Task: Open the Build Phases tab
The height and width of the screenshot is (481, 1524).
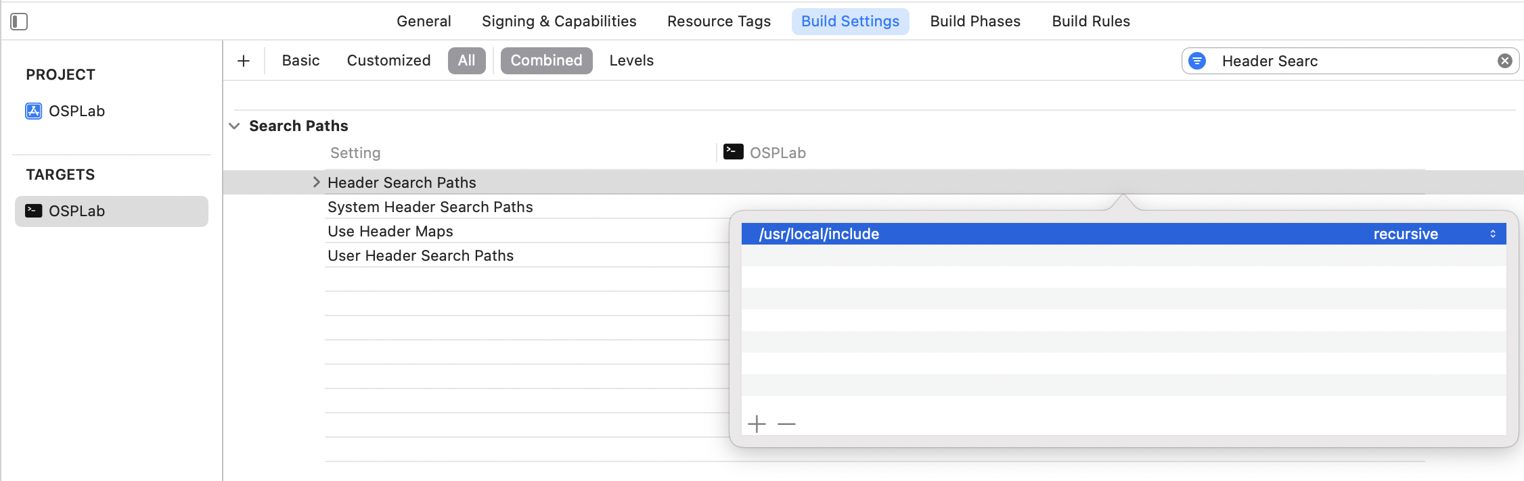Action: point(975,22)
